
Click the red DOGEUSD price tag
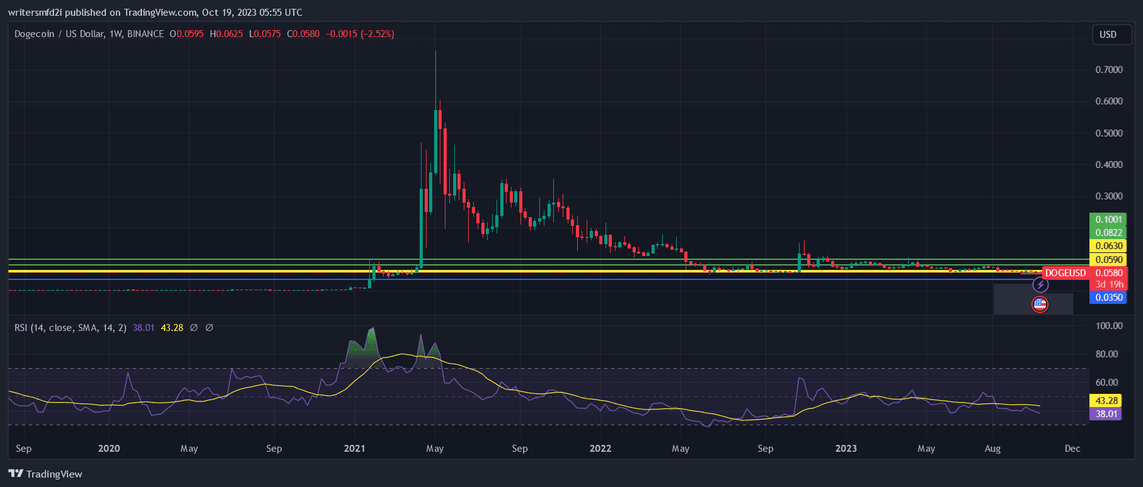1065,273
